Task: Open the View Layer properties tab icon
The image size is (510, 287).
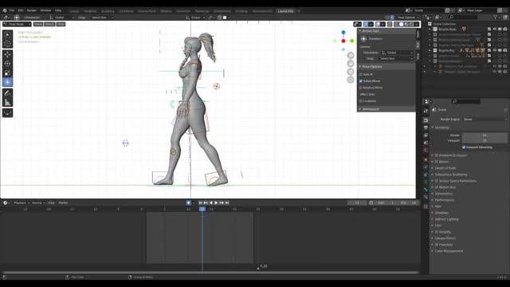Action: (426, 136)
